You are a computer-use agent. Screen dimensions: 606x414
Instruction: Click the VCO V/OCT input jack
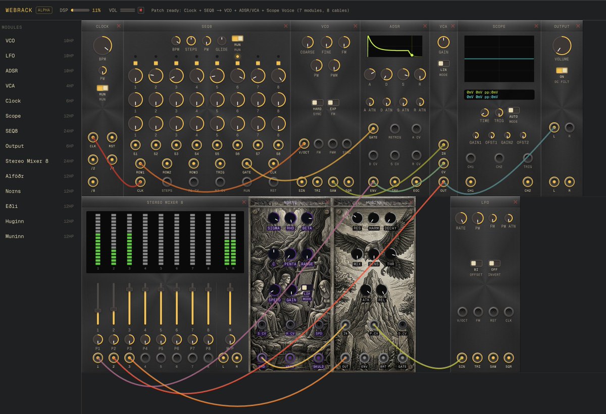click(x=304, y=144)
